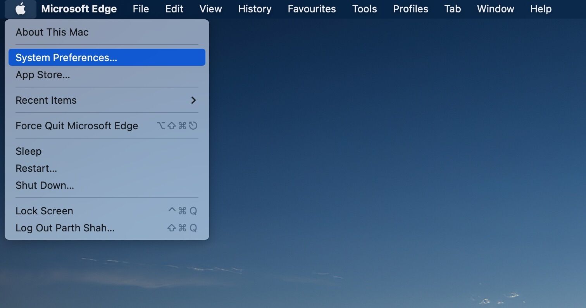This screenshot has height=308, width=586.
Task: Open the Tab menu
Action: (452, 9)
